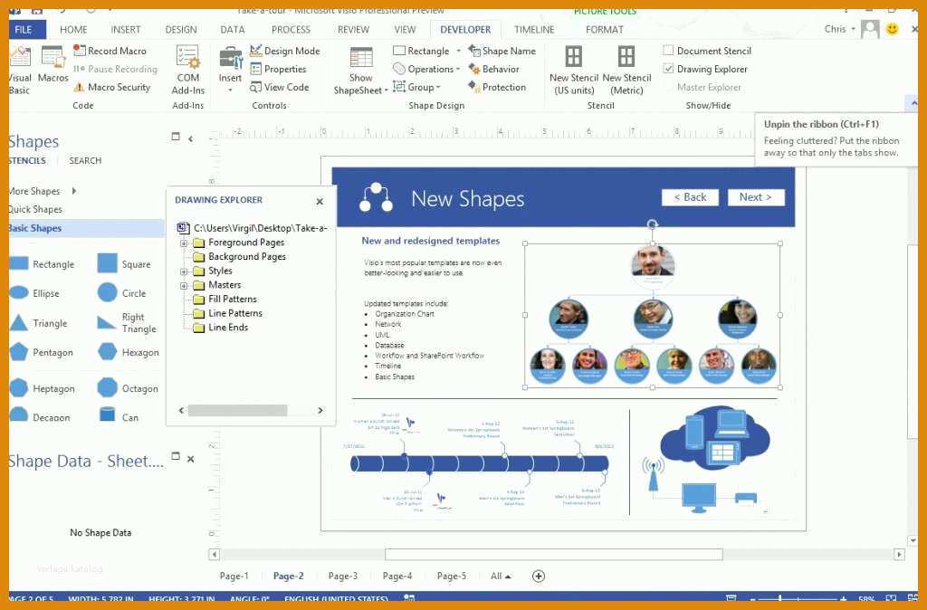The width and height of the screenshot is (927, 610).
Task: Open COM Add-Ins
Action: [x=188, y=71]
